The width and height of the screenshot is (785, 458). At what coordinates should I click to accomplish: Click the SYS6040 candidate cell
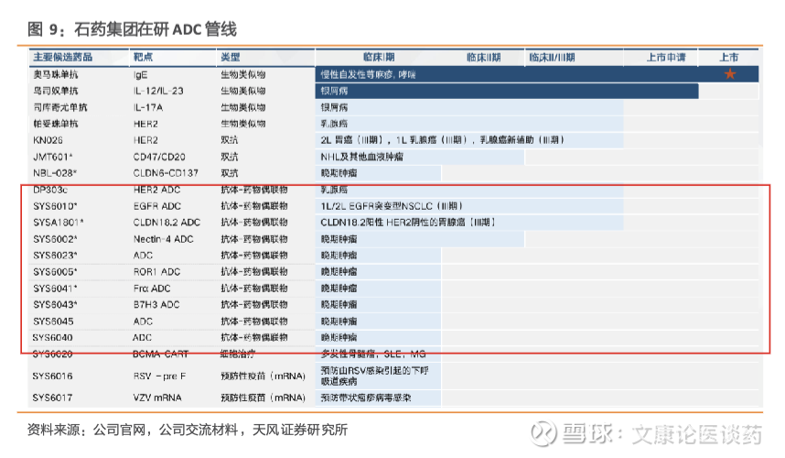point(52,338)
